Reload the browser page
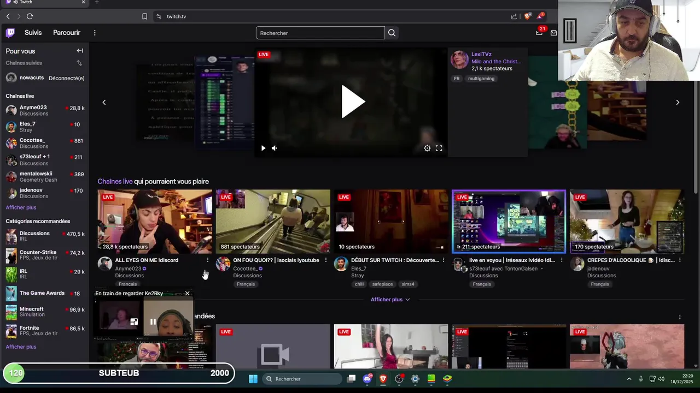700x393 pixels. pyautogui.click(x=30, y=16)
